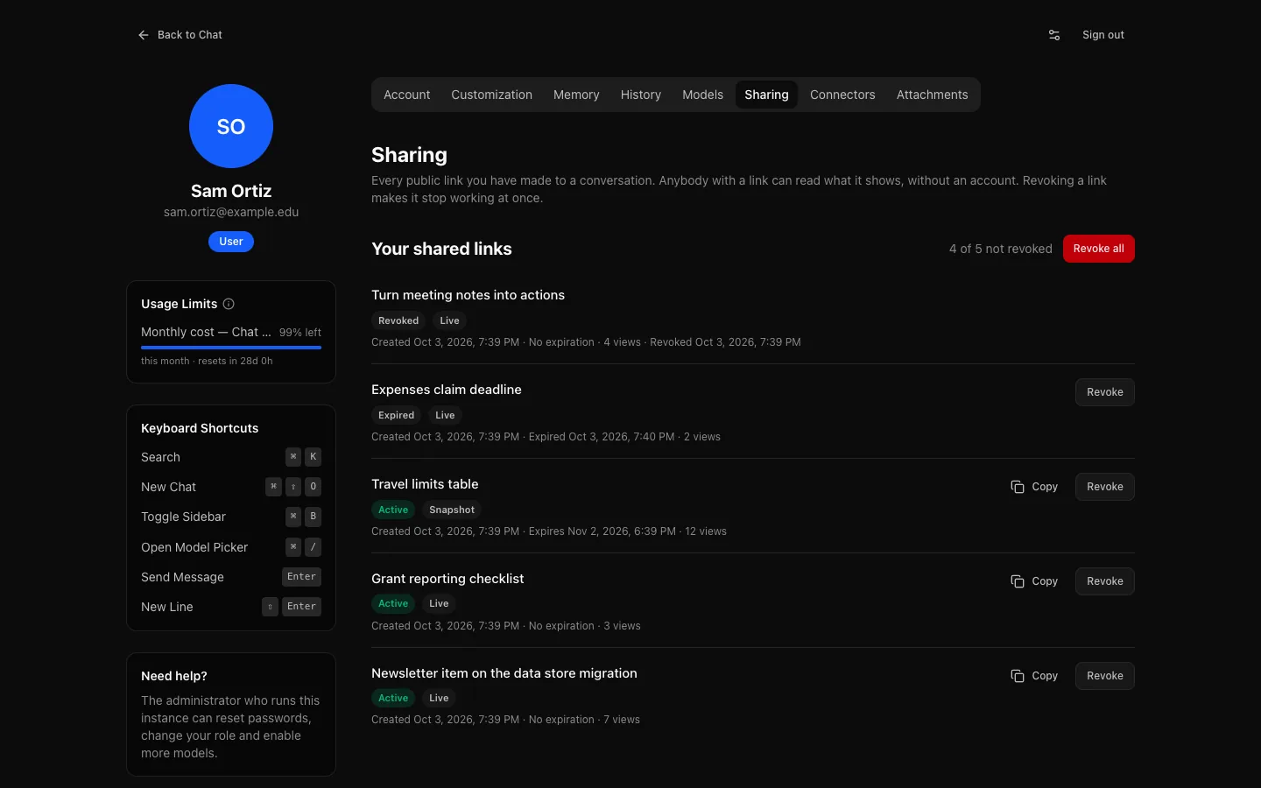The width and height of the screenshot is (1261, 788).
Task: Open settings sliders icon near Sign out
Action: coord(1054,35)
